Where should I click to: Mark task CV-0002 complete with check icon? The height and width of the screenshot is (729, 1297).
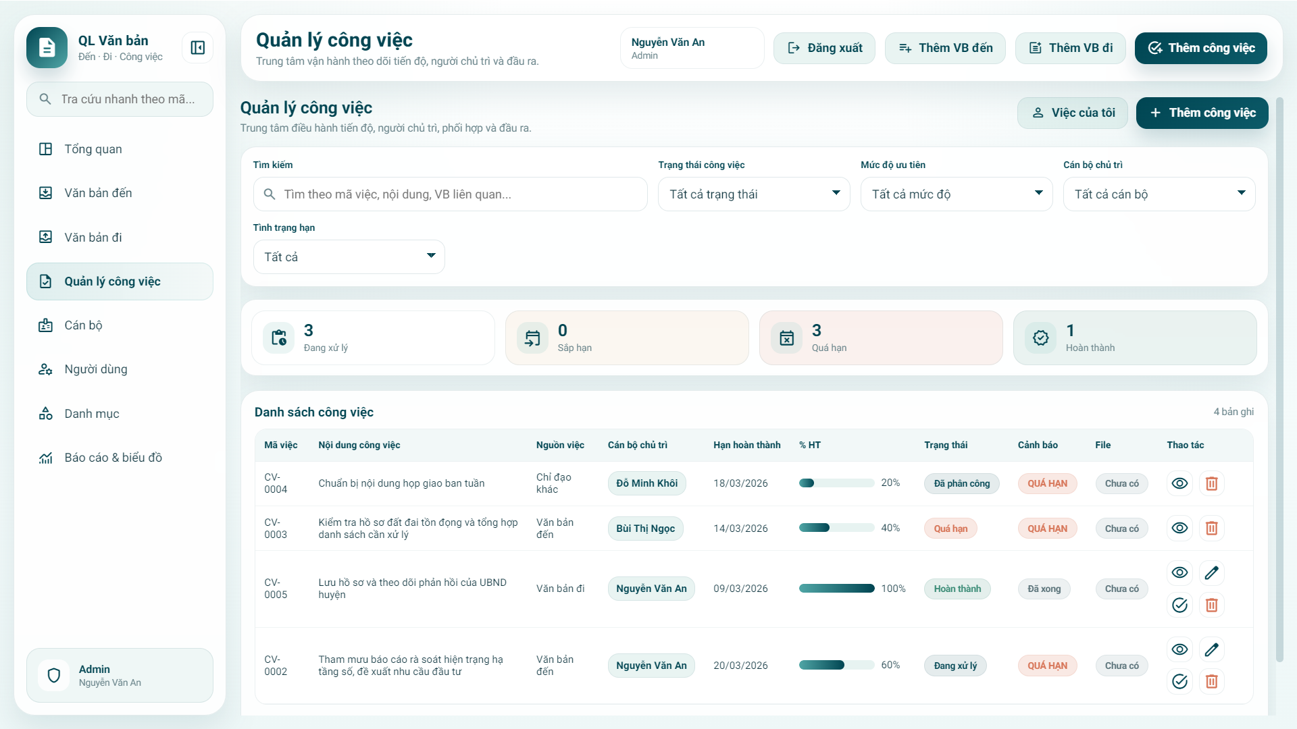coord(1179,681)
